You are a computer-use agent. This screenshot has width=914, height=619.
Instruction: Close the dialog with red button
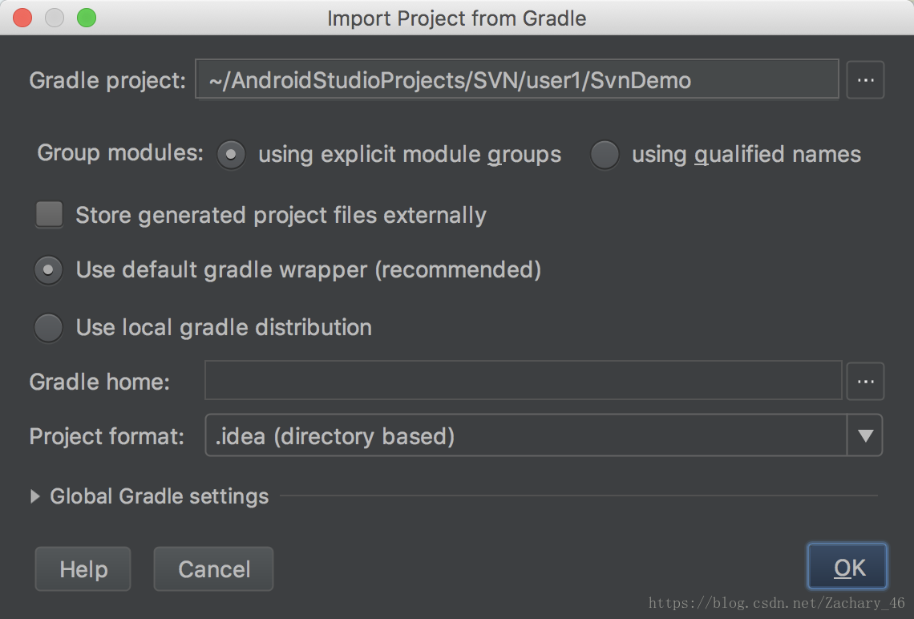click(22, 18)
